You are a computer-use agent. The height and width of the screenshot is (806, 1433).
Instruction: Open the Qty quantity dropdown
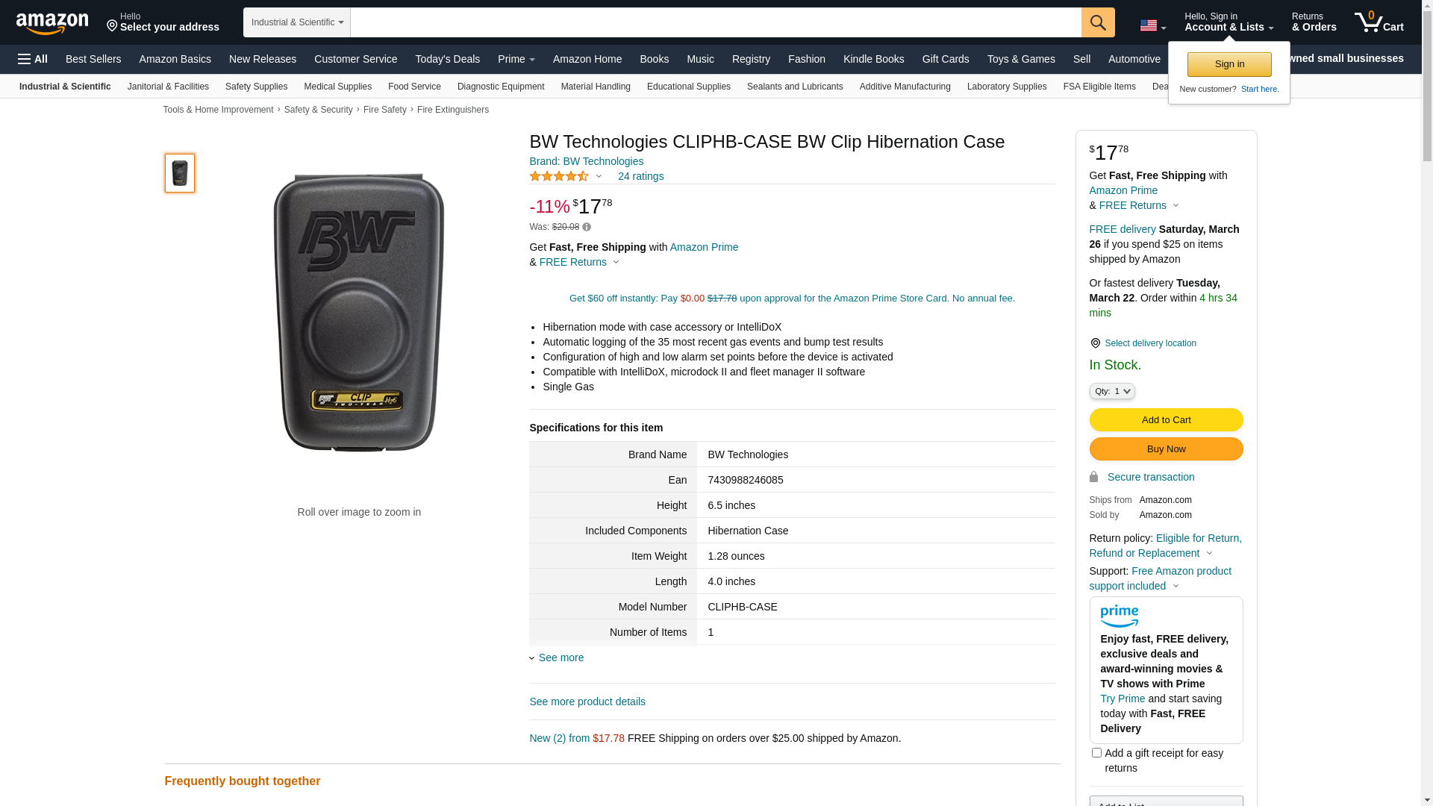click(x=1112, y=391)
